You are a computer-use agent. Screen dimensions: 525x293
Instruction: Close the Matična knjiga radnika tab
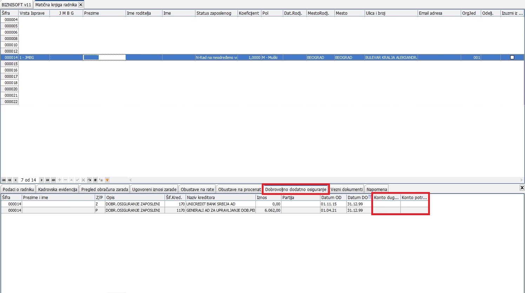coord(81,5)
